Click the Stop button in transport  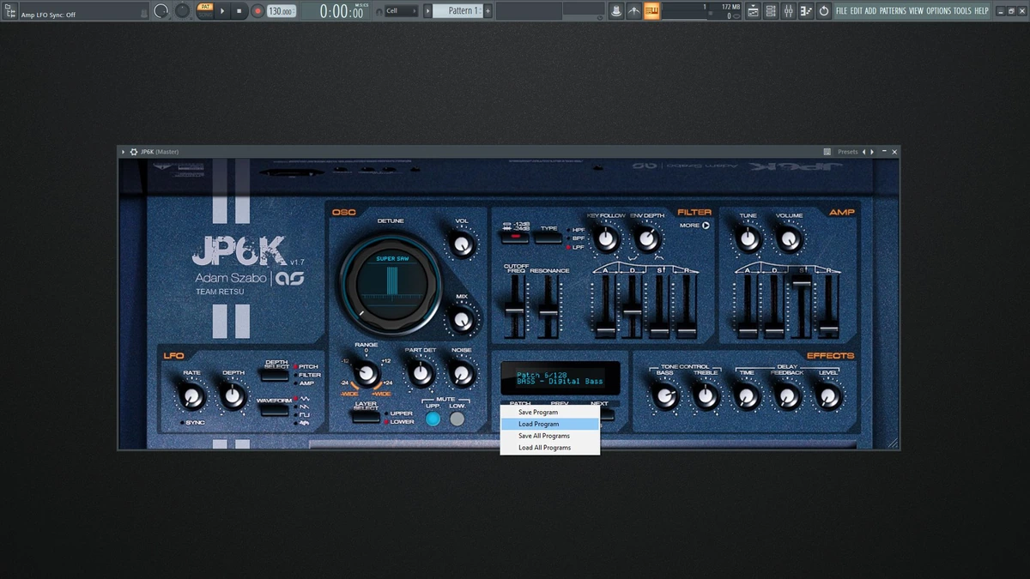point(239,11)
